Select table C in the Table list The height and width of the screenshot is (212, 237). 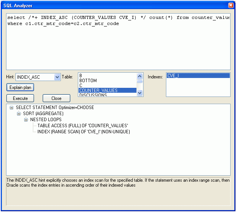[107, 86]
